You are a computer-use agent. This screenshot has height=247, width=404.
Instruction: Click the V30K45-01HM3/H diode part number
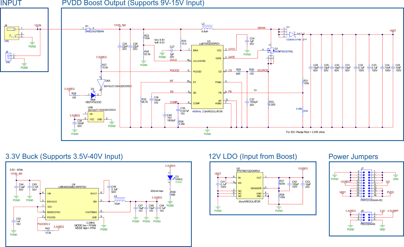296,40
